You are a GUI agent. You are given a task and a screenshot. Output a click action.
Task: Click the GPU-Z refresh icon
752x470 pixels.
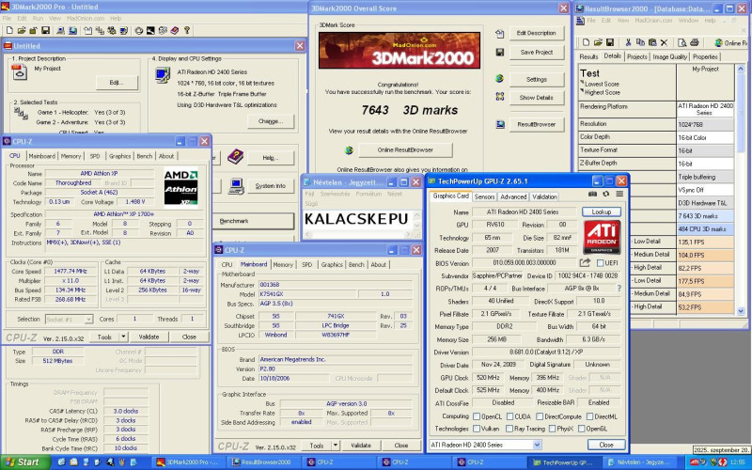[x=606, y=195]
